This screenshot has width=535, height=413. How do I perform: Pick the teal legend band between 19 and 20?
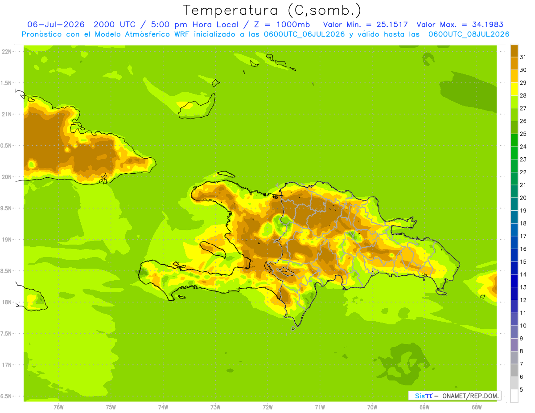point(514,204)
